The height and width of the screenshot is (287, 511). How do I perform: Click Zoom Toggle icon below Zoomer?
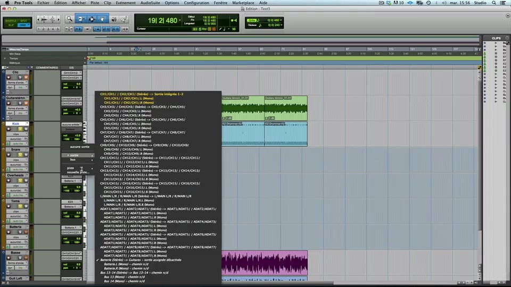tap(69, 29)
